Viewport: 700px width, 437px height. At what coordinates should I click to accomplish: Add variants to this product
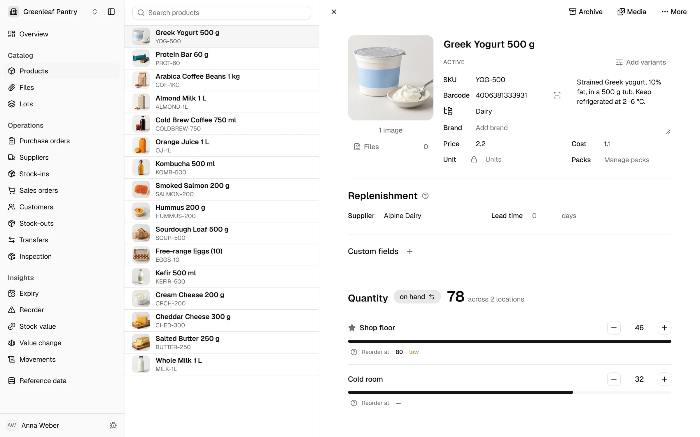point(640,62)
